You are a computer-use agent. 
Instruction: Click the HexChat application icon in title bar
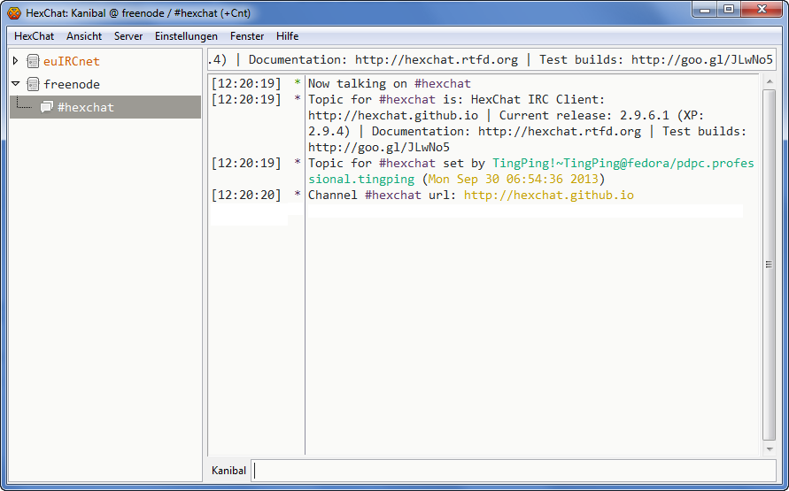point(14,12)
